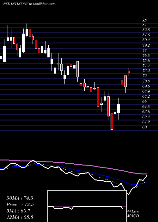Screen dimensions: 158x222
Task: Click the 68.4 price axis label
Action: tap(146, 91)
